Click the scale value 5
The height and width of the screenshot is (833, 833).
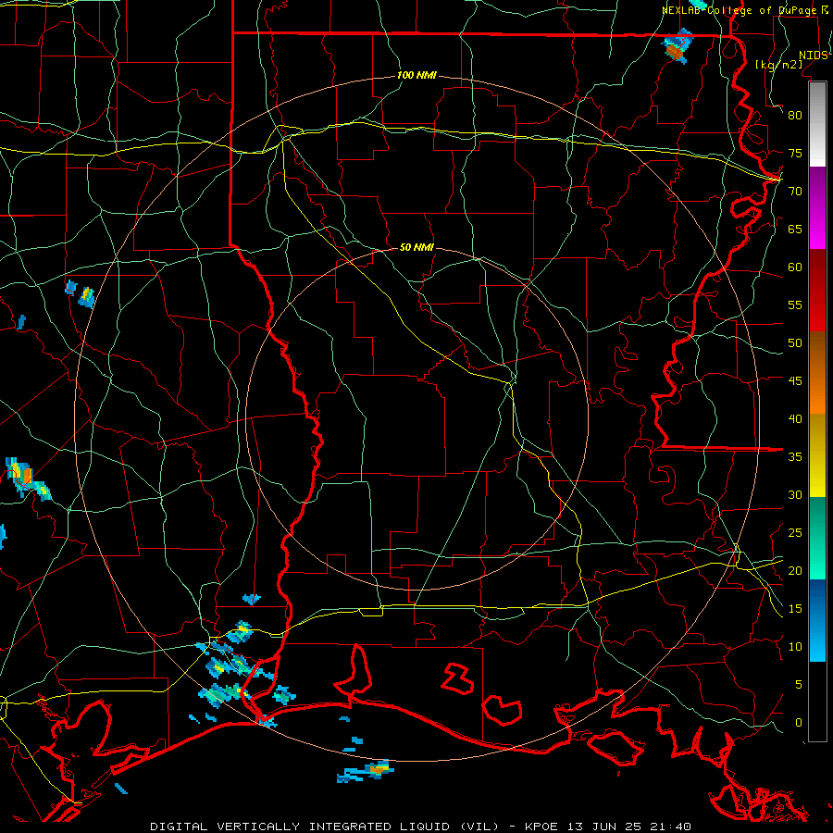pyautogui.click(x=799, y=685)
